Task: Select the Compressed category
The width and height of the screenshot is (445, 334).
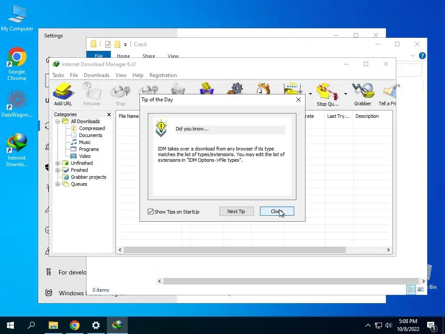Action: 92,128
